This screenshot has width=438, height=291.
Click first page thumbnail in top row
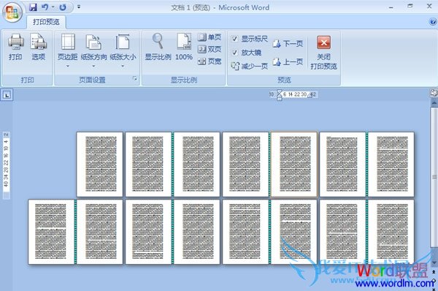coord(99,165)
